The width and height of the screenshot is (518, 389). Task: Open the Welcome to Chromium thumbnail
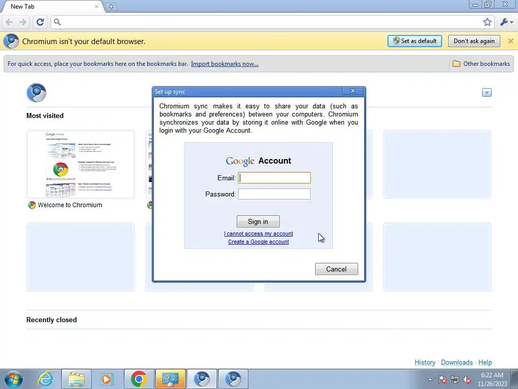[x=80, y=165]
